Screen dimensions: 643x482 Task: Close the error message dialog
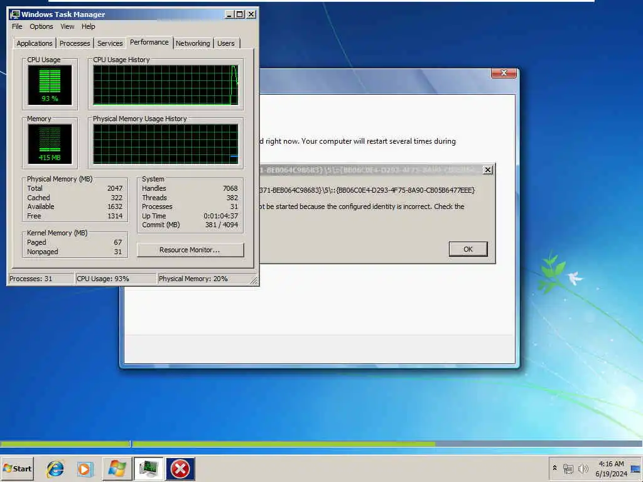click(487, 170)
